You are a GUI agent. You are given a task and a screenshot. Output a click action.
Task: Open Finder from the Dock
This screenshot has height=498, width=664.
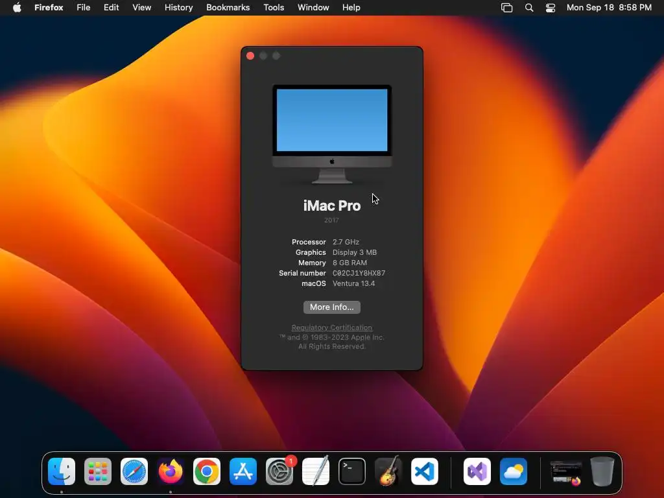point(62,471)
